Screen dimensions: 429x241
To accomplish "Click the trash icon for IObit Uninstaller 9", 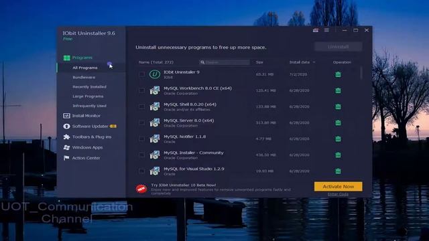I will 338,74.
